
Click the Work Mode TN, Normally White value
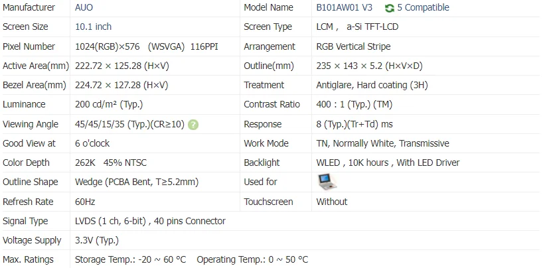(382, 143)
